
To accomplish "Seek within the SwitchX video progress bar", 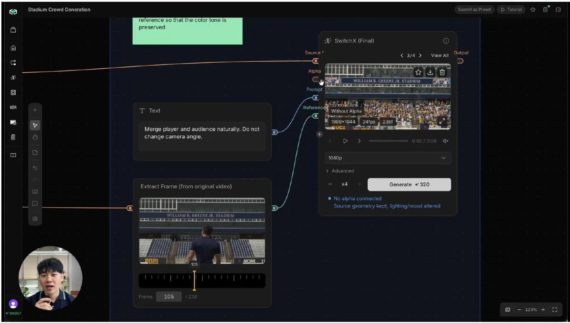I will point(388,141).
